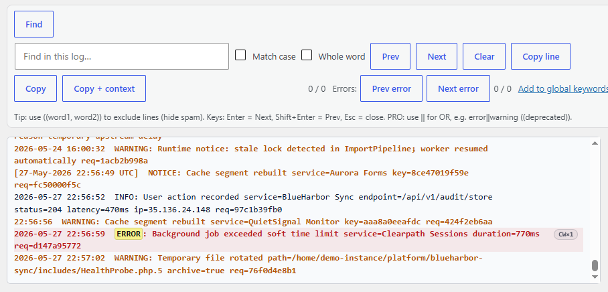The height and width of the screenshot is (292, 608).
Task: Click the req=d147a95772 text
Action: click(x=48, y=246)
